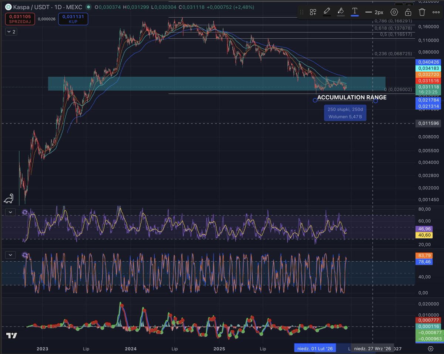Click the 0,011596 dashed line price label
Viewport: 444px width, 354px height.
point(429,123)
